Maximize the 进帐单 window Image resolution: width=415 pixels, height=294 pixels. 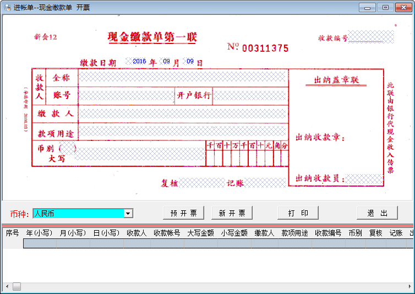385,7
